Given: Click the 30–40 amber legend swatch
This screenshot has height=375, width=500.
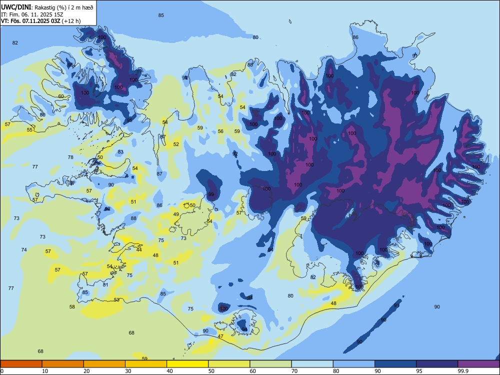Looking at the screenshot, I should [146, 364].
